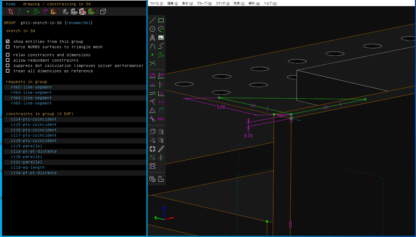
Task: Click the home link
Action: coord(11,4)
